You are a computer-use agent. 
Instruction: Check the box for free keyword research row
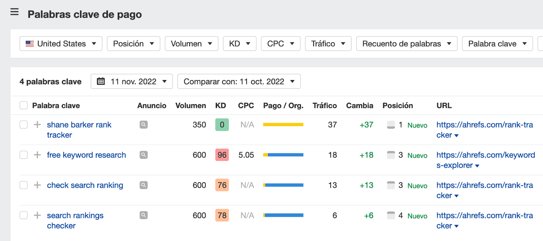click(23, 155)
